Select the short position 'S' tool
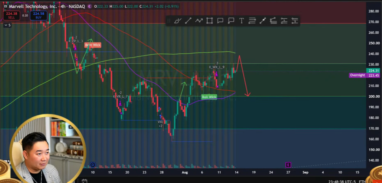The width and height of the screenshot is (382, 183). (294, 21)
